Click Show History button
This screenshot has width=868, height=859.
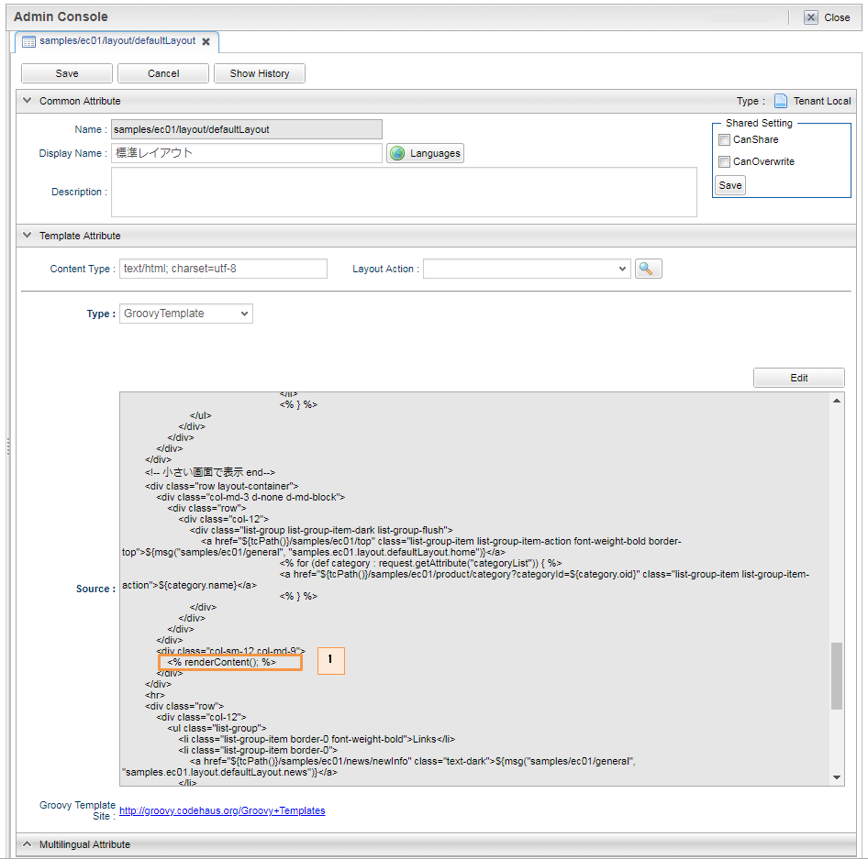[x=260, y=73]
